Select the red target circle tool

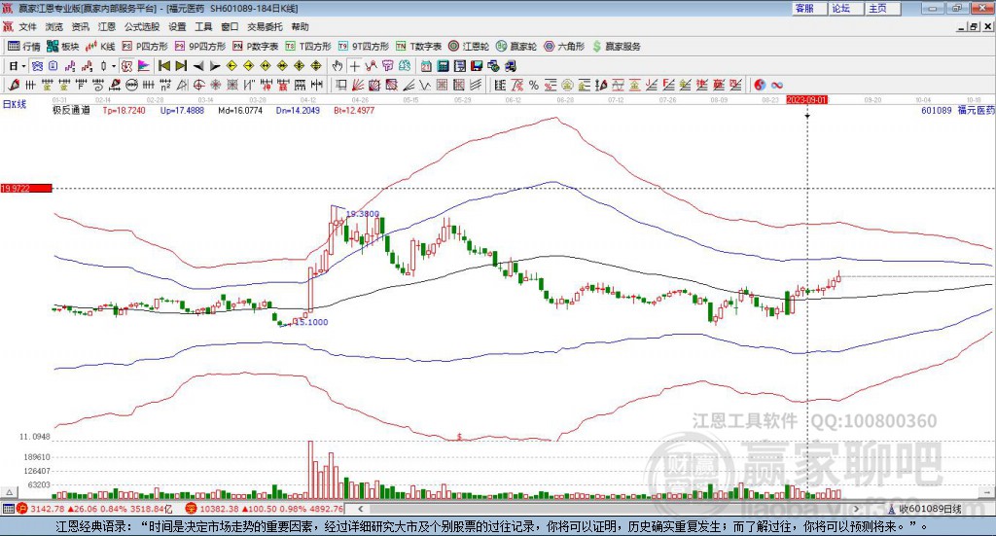click(x=198, y=85)
